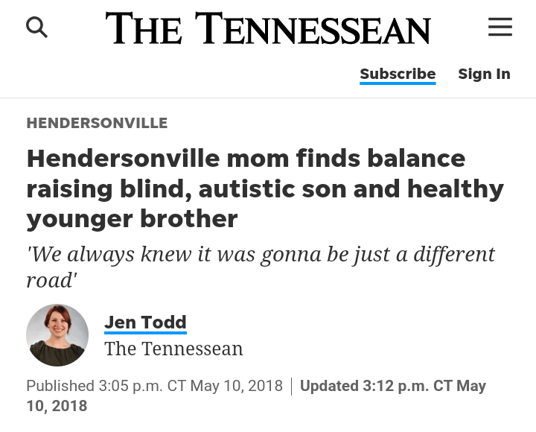
Task: Click the divider between Published and Updated
Action: [x=291, y=386]
